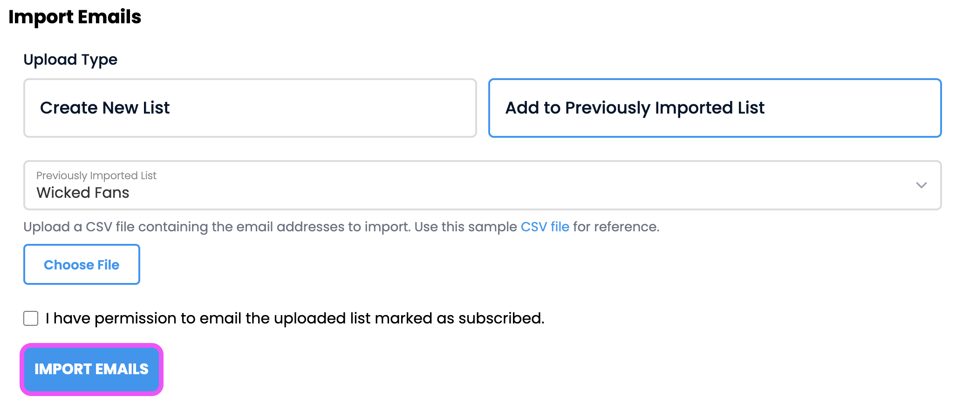Click the Upload Type section label
Screen dimensions: 956x417
coord(70,60)
